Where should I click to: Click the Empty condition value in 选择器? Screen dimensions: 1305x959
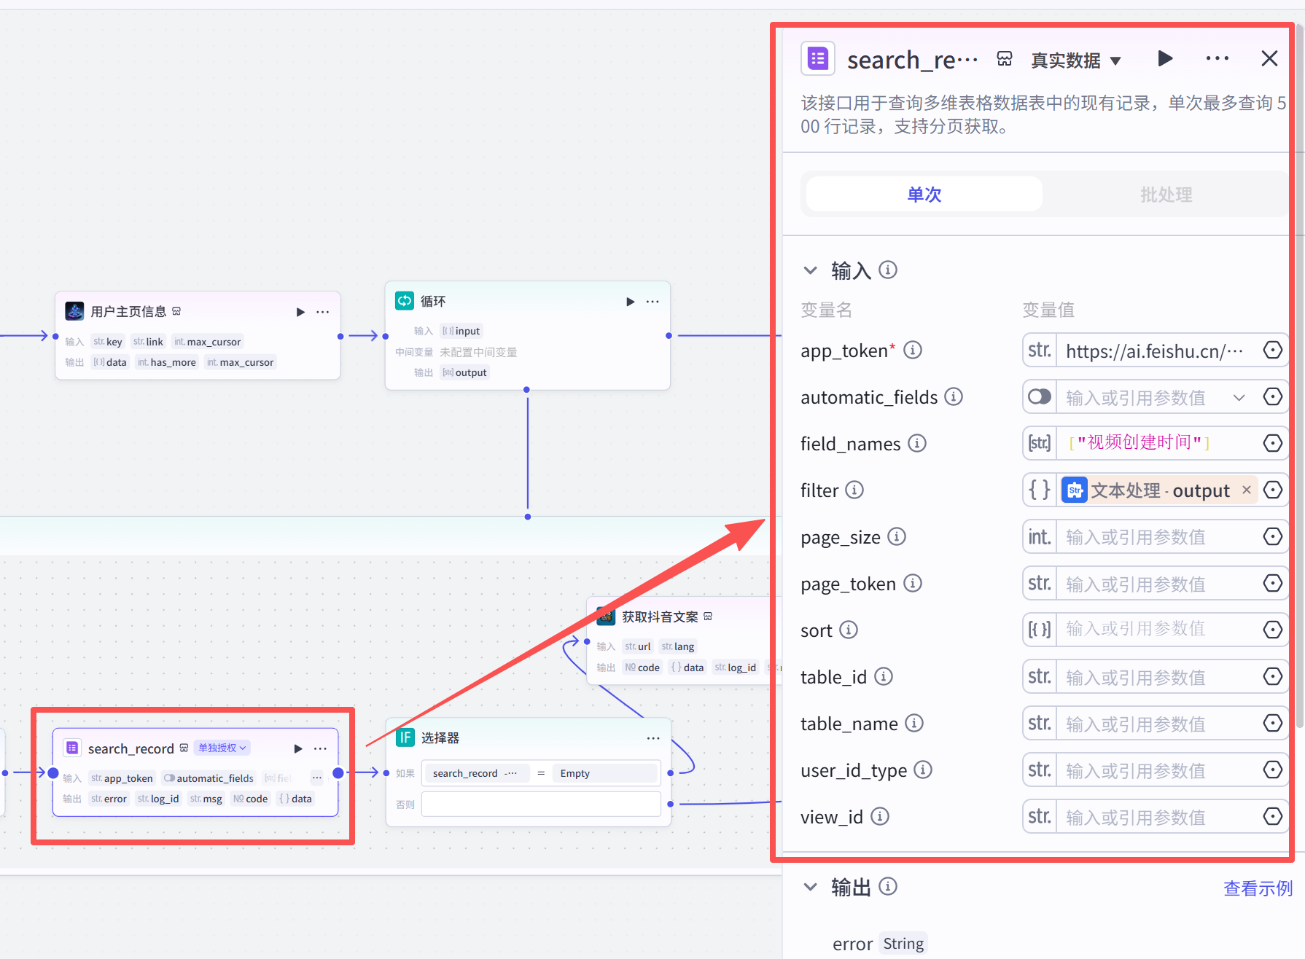tap(606, 773)
